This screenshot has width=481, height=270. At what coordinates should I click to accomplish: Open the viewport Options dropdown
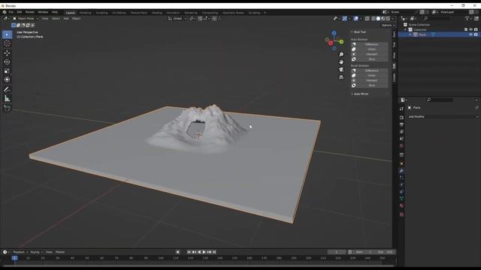(x=388, y=25)
